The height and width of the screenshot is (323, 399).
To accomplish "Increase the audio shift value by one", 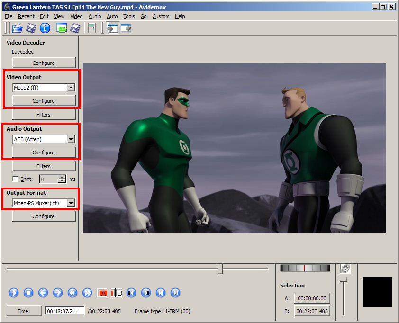I will (x=62, y=177).
